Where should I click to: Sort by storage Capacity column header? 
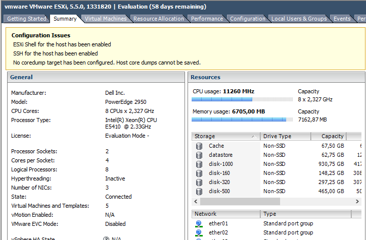coord(329,136)
